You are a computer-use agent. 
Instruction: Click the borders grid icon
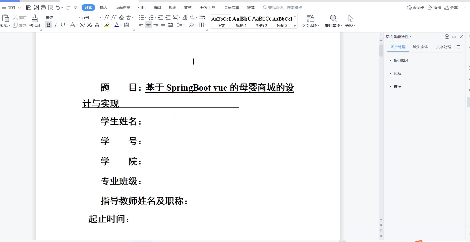(x=201, y=25)
